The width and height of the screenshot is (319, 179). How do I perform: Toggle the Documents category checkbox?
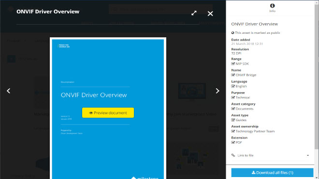pos(233,109)
